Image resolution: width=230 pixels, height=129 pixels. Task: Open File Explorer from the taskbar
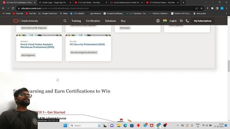[x=119, y=125]
